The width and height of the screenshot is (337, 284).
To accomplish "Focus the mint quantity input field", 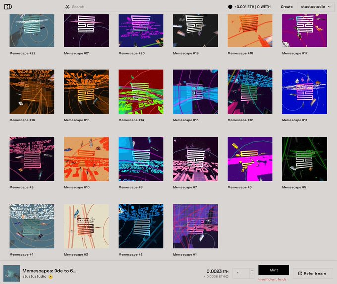I will coord(241,273).
